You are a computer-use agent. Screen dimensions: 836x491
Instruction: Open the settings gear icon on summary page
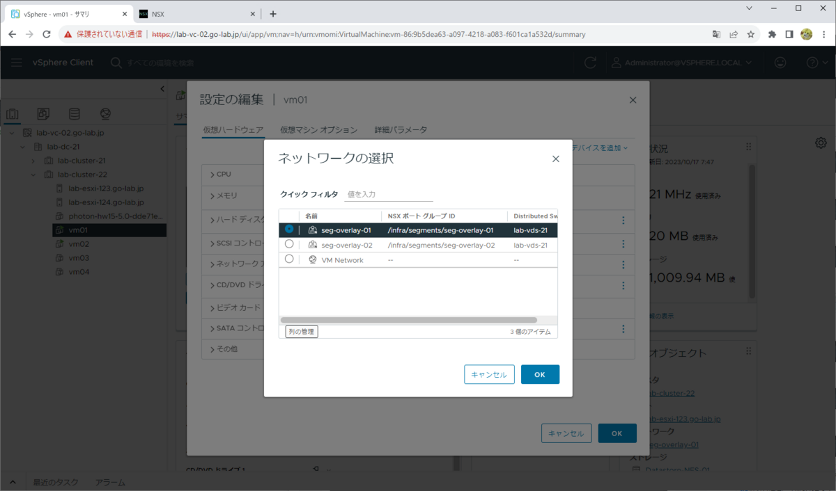821,143
